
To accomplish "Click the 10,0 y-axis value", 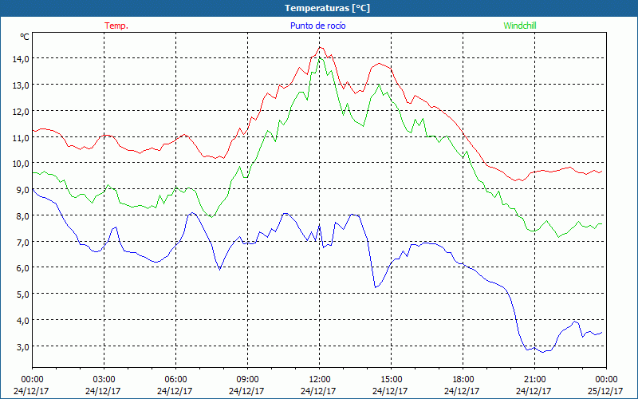I will pyautogui.click(x=21, y=164).
